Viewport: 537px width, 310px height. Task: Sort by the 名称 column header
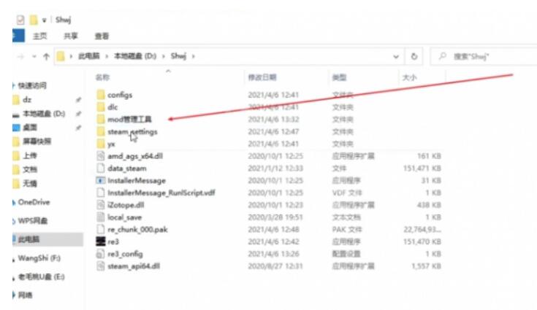(102, 77)
